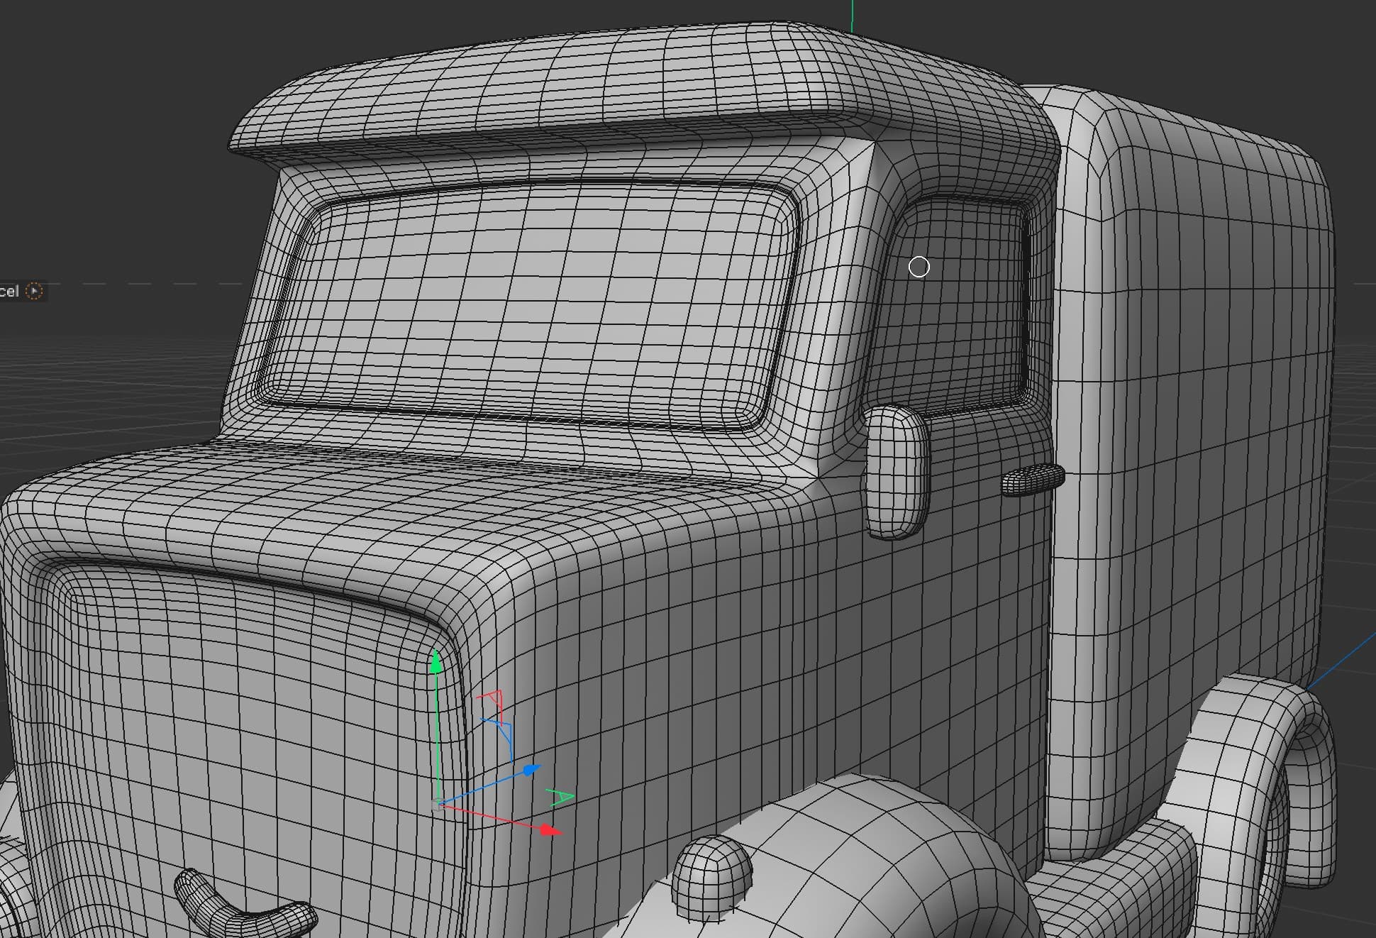Click the green plane handle on the gizmo
Image resolution: width=1376 pixels, height=938 pixels.
coord(562,798)
